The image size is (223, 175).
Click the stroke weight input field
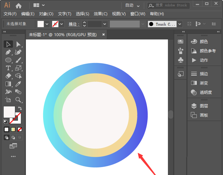point(95,24)
